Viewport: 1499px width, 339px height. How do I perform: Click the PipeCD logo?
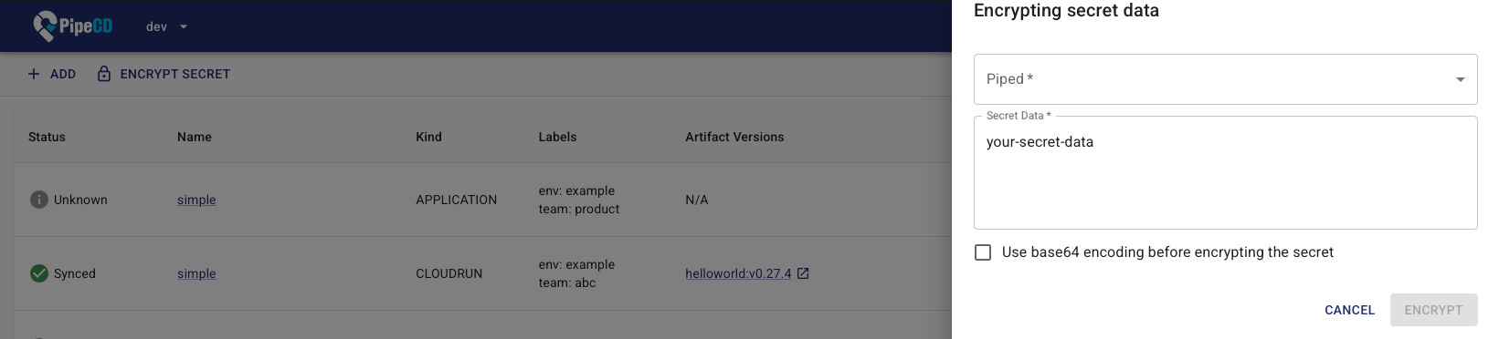click(x=73, y=26)
